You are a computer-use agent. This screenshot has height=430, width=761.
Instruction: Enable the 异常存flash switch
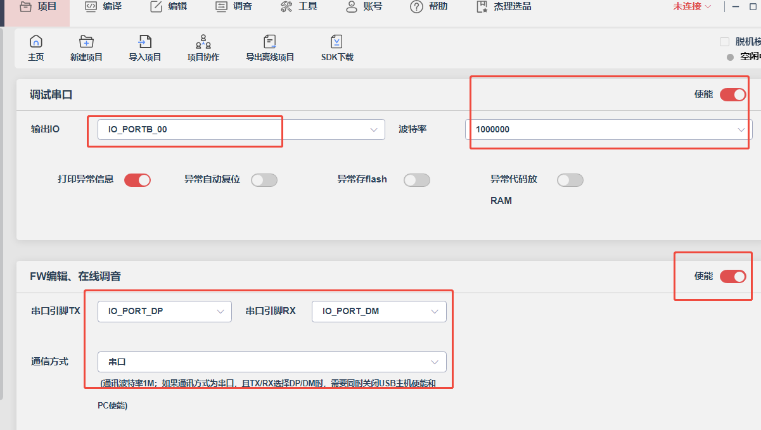click(x=417, y=180)
